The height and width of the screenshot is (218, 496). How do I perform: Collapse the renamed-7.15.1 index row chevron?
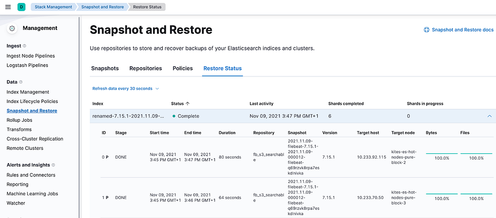(490, 116)
